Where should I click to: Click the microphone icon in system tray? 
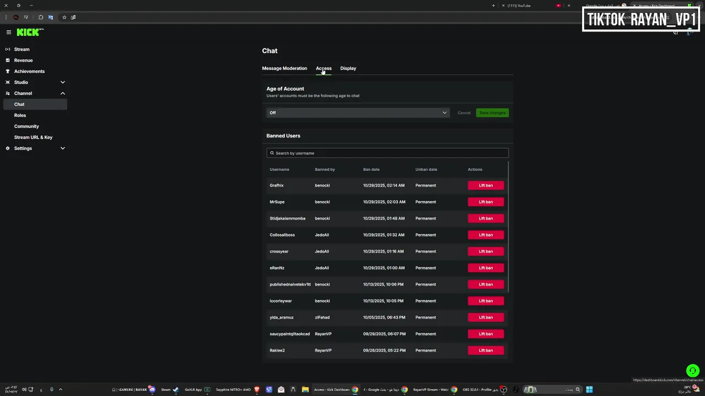pos(51,389)
